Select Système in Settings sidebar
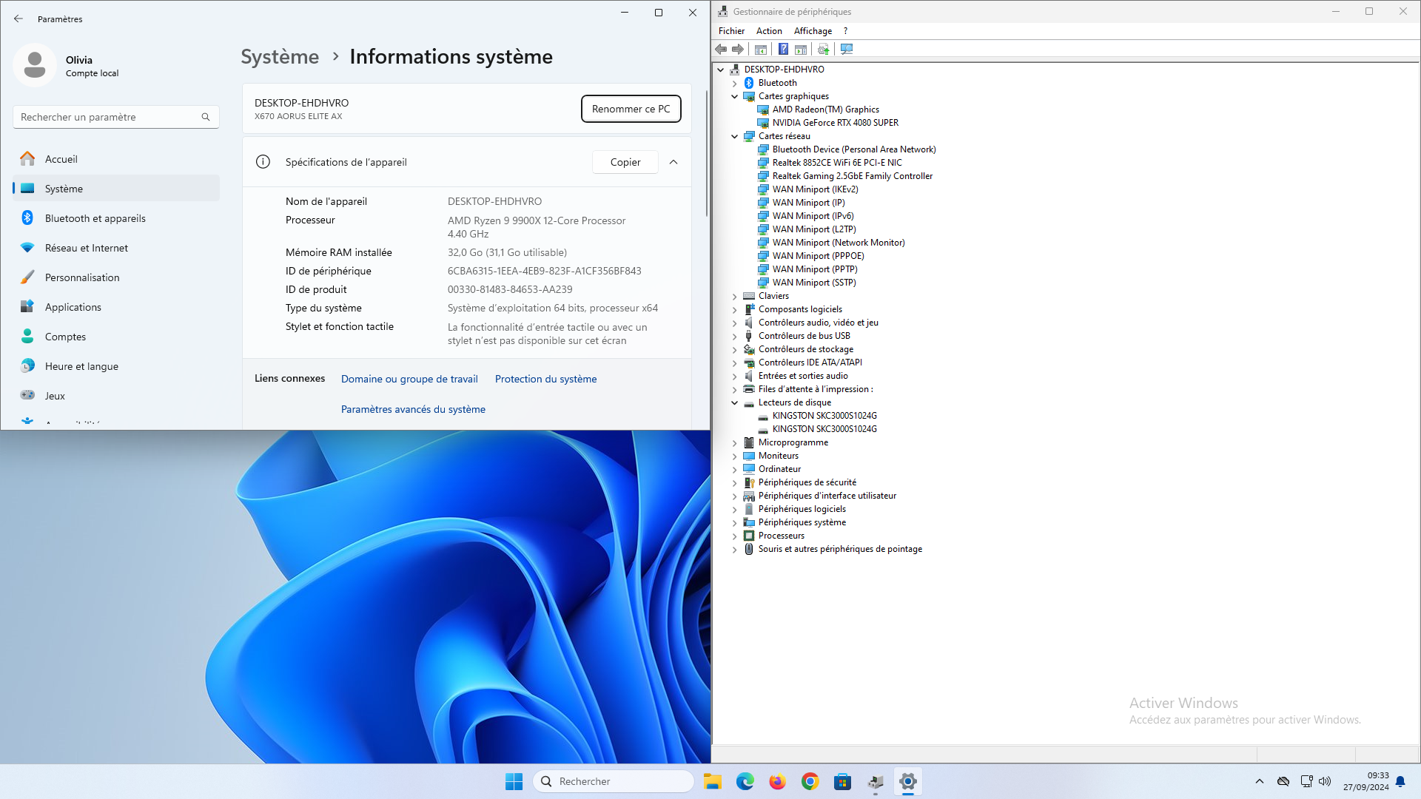The image size is (1421, 799). 116,189
